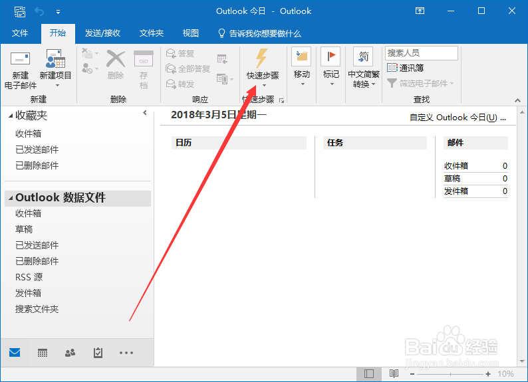Open Inbox (收件箱) link in Mail summary
528x382 pixels.
click(456, 166)
